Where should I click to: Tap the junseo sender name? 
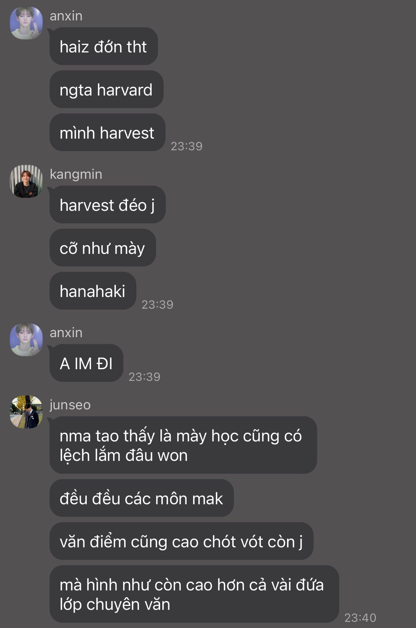point(70,405)
